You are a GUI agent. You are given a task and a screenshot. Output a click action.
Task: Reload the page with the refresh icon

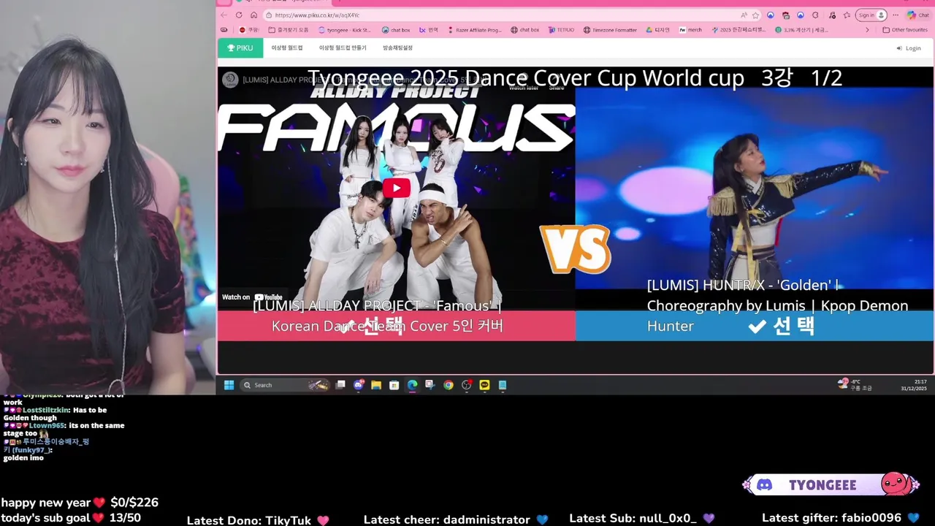(x=239, y=15)
